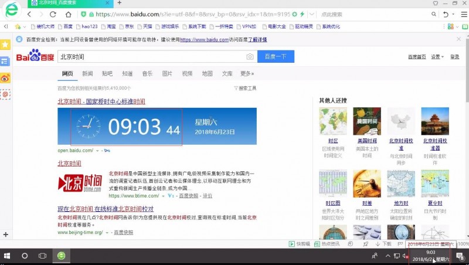Click the bookmark star icon on the bookmarks bar

click(18, 26)
